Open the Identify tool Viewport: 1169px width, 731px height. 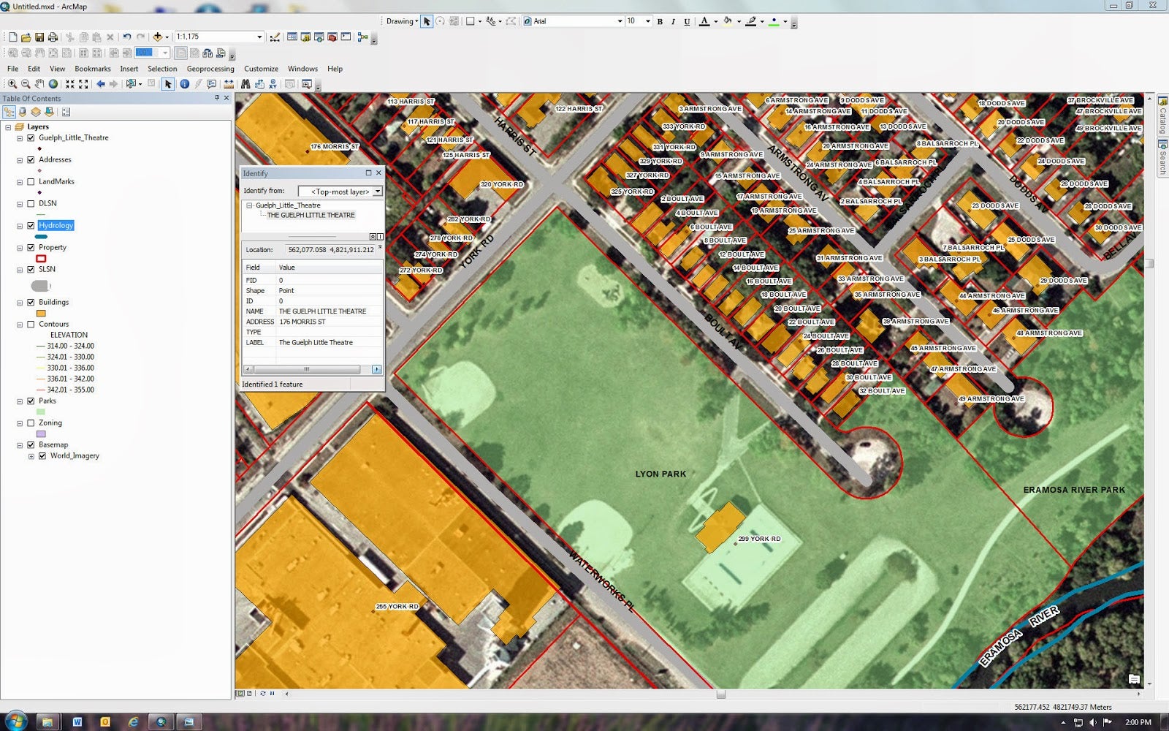(183, 84)
